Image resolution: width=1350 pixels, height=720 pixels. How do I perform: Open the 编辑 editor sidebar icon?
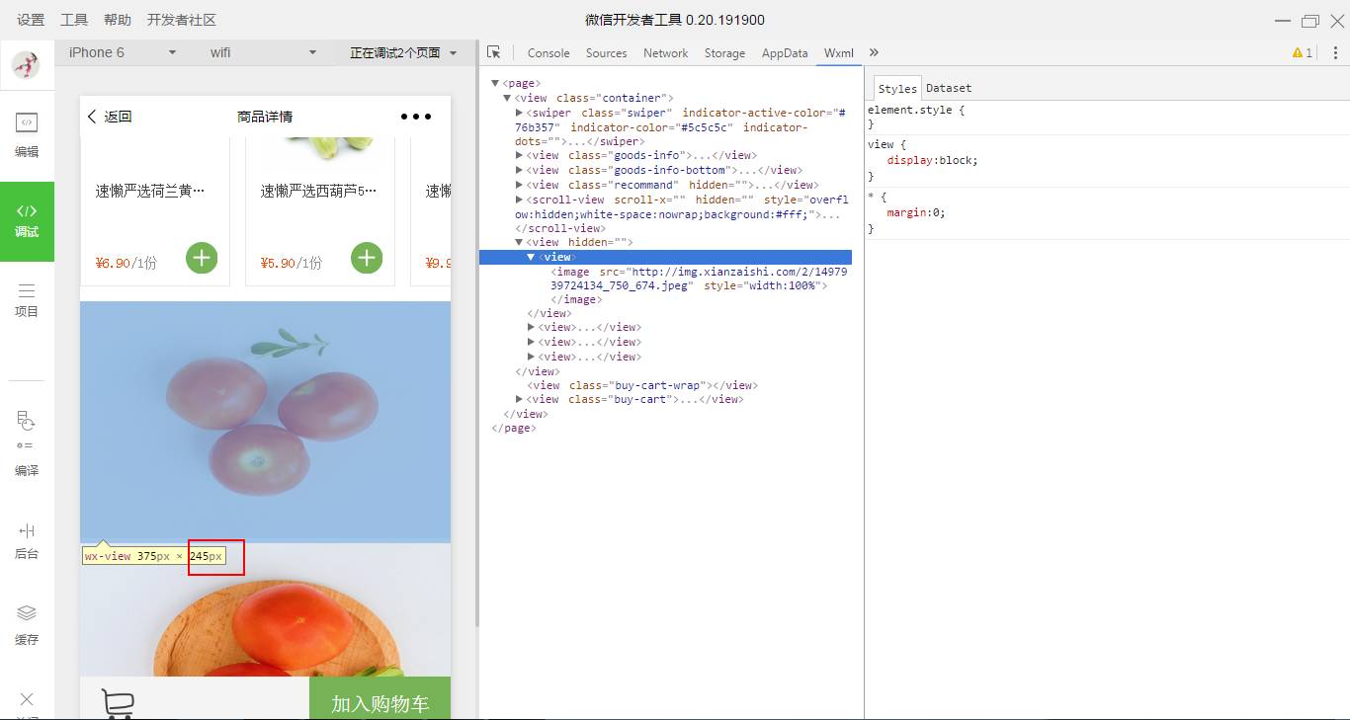click(27, 134)
